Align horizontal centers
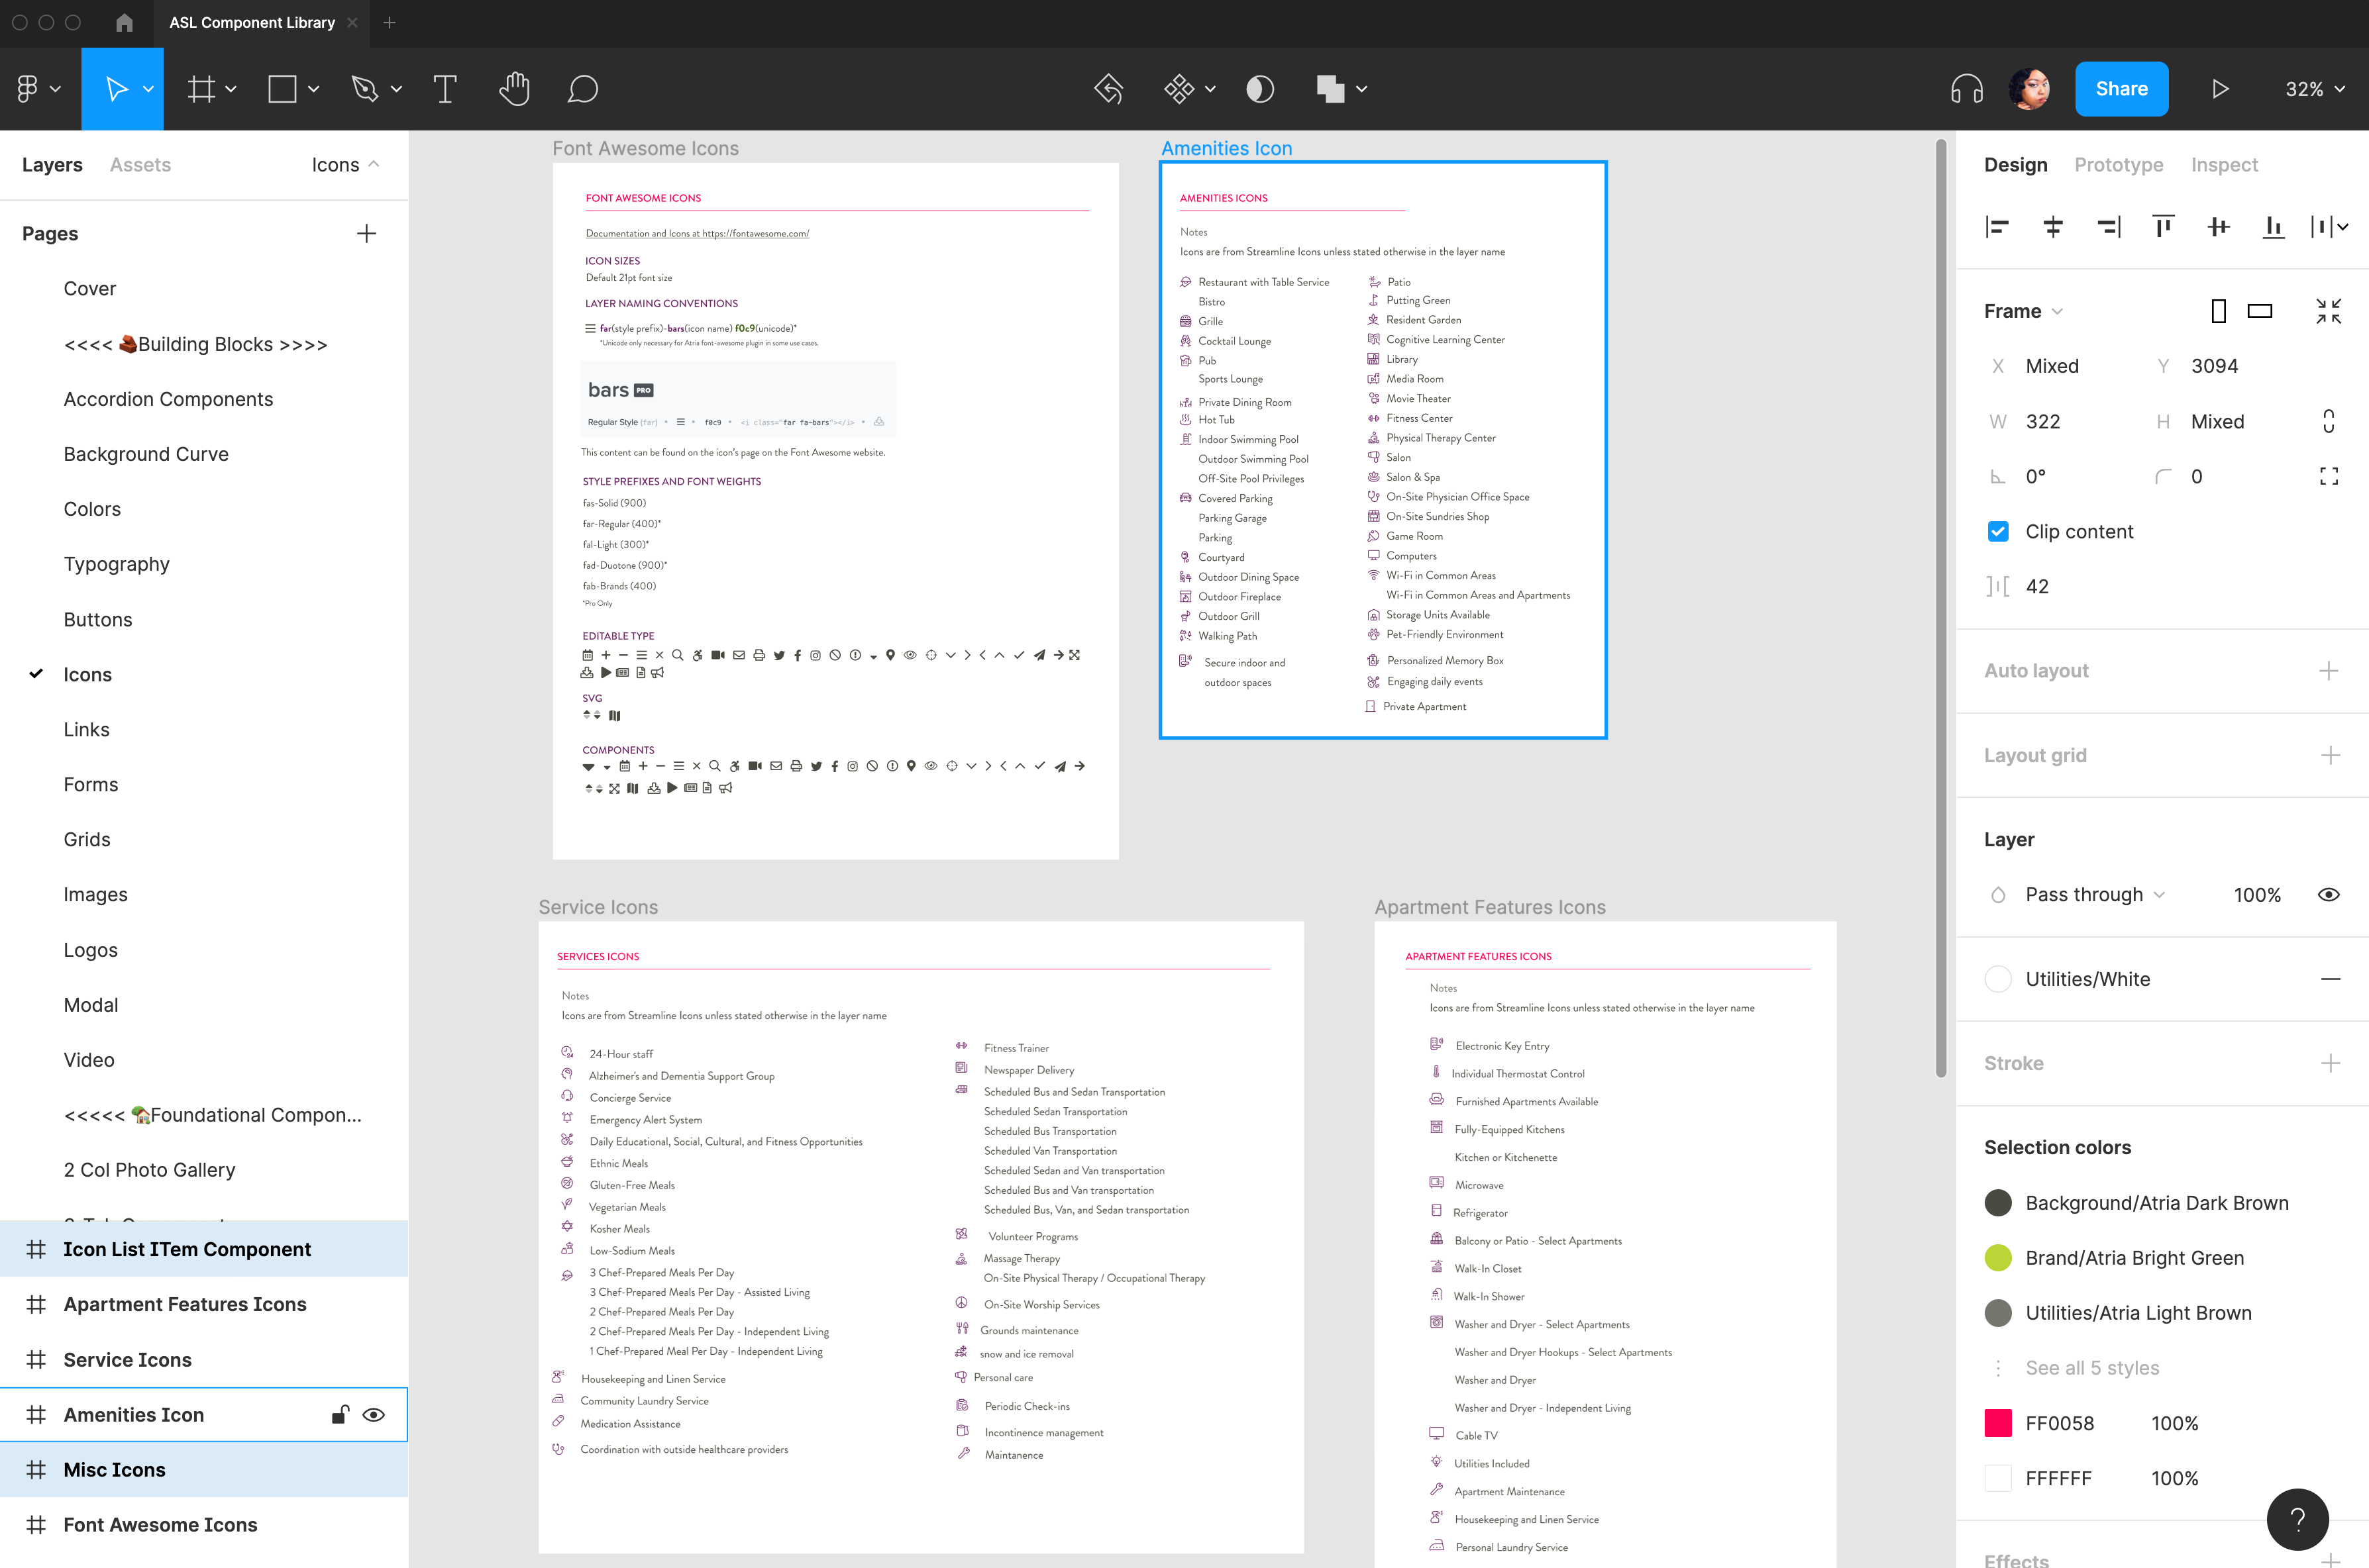 [2052, 227]
